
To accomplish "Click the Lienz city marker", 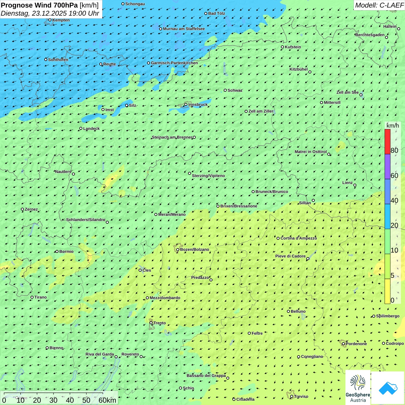I will 355,185.
